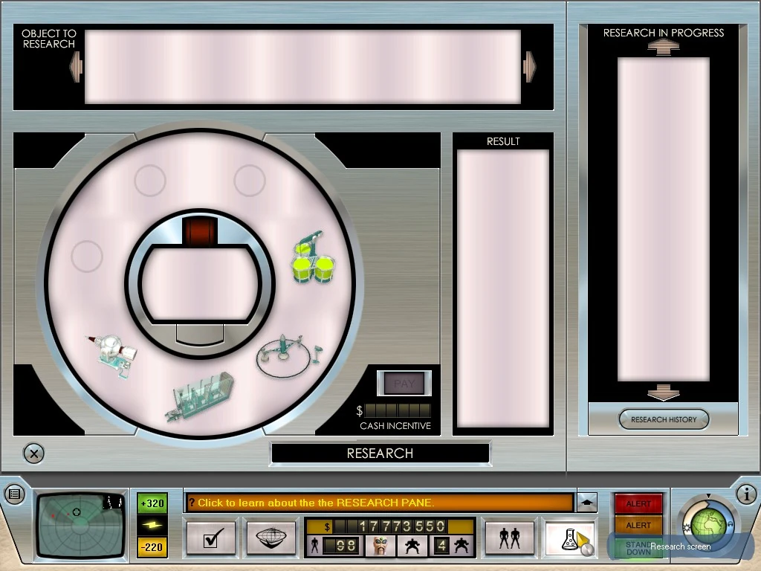Screen dimensions: 761x571
Task: Move down in Research In Progress list
Action: pyautogui.click(x=664, y=393)
